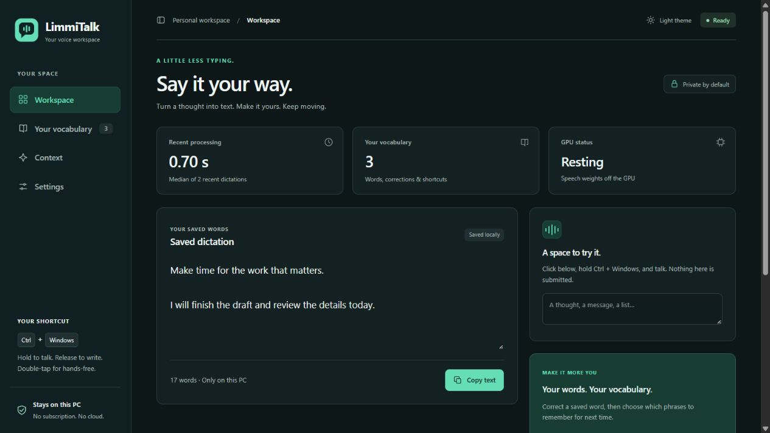Click '17 words · Only on this PC' text
Screen dimensions: 770x433
click(208, 380)
